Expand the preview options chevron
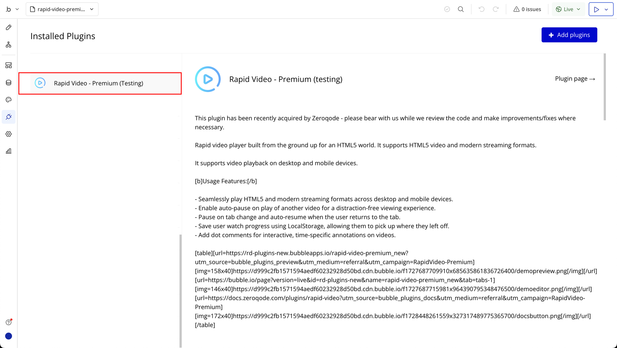Image resolution: width=617 pixels, height=348 pixels. 606,9
